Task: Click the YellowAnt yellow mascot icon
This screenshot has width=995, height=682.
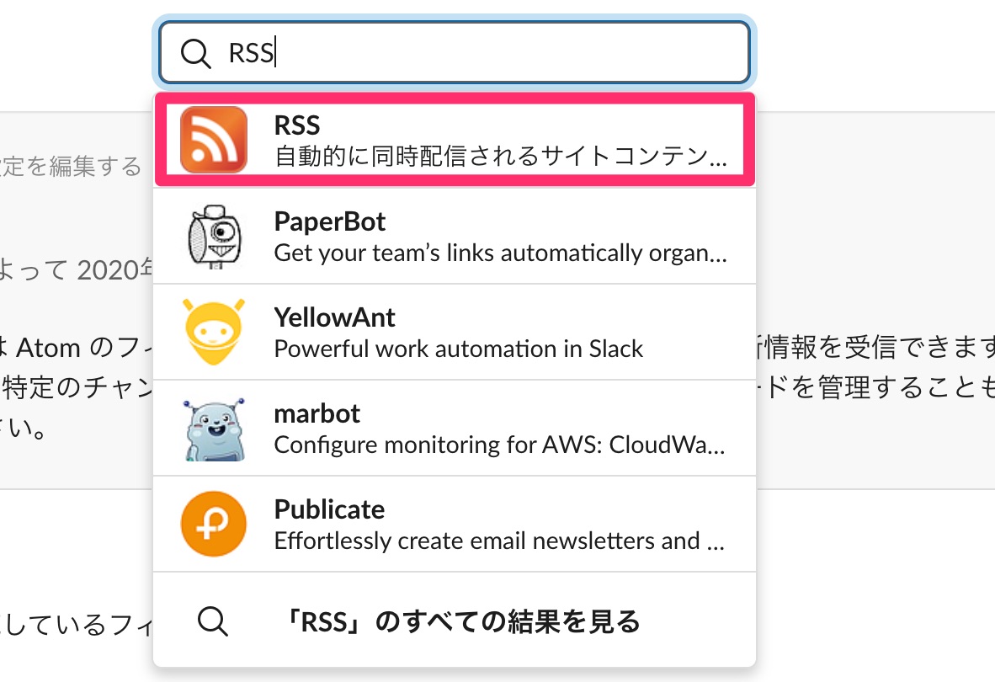Action: (x=214, y=332)
